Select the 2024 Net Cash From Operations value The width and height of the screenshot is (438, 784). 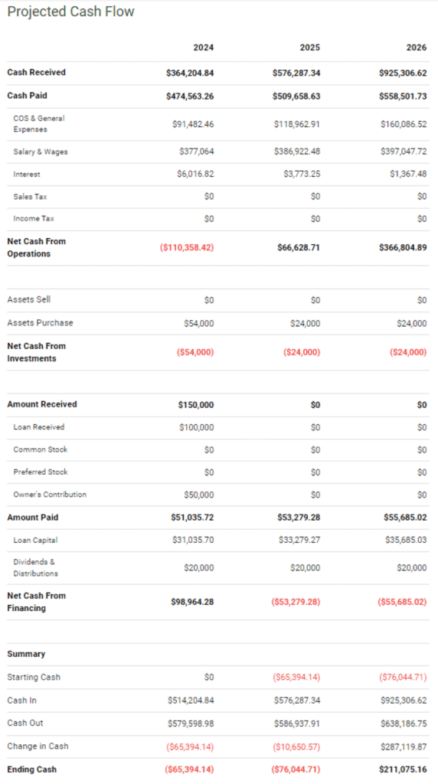tap(187, 247)
